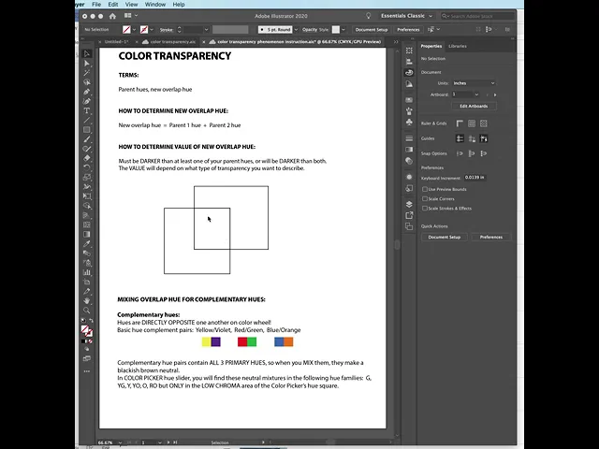Open the Help menu
This screenshot has width=599, height=449.
click(179, 5)
